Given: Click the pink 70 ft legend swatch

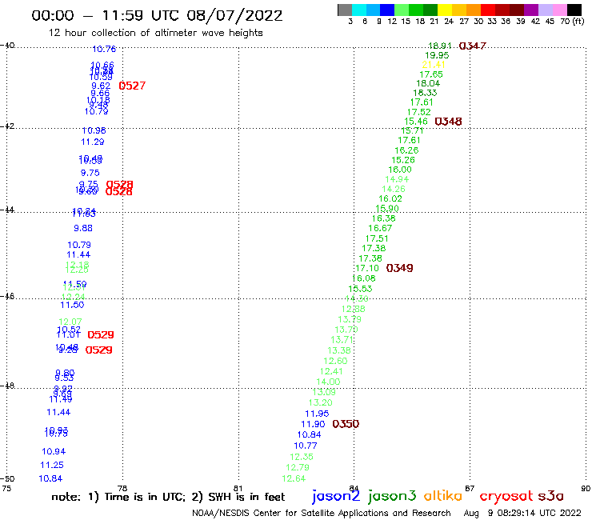Looking at the screenshot, I should [x=559, y=10].
